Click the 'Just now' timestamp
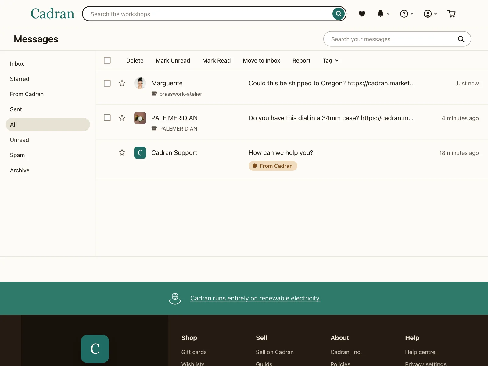 (x=467, y=84)
